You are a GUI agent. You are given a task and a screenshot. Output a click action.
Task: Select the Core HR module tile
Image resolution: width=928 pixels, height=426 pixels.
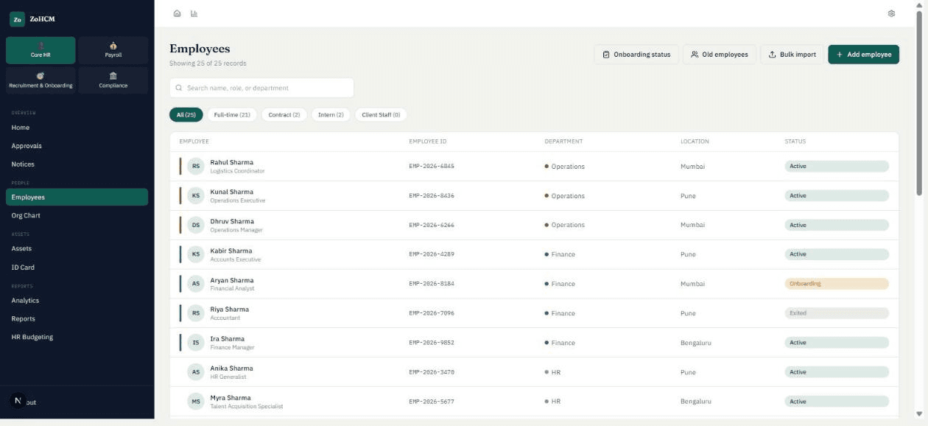(41, 50)
